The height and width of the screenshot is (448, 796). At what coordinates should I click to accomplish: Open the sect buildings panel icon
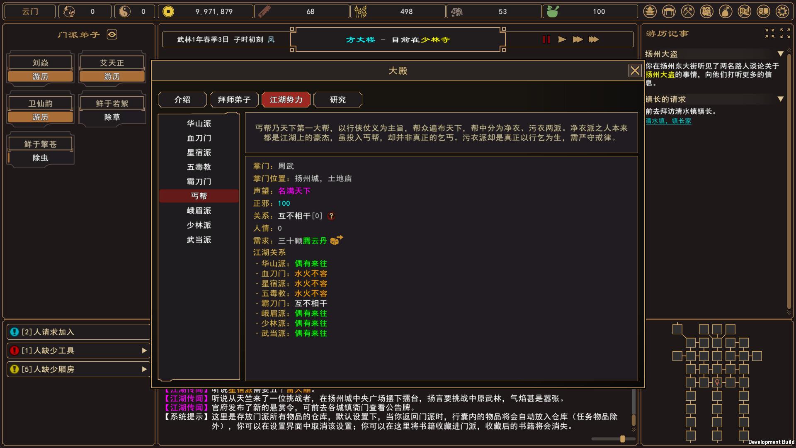[x=650, y=11]
